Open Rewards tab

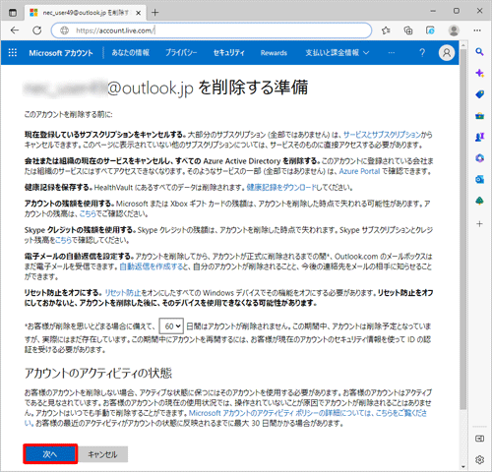click(274, 53)
